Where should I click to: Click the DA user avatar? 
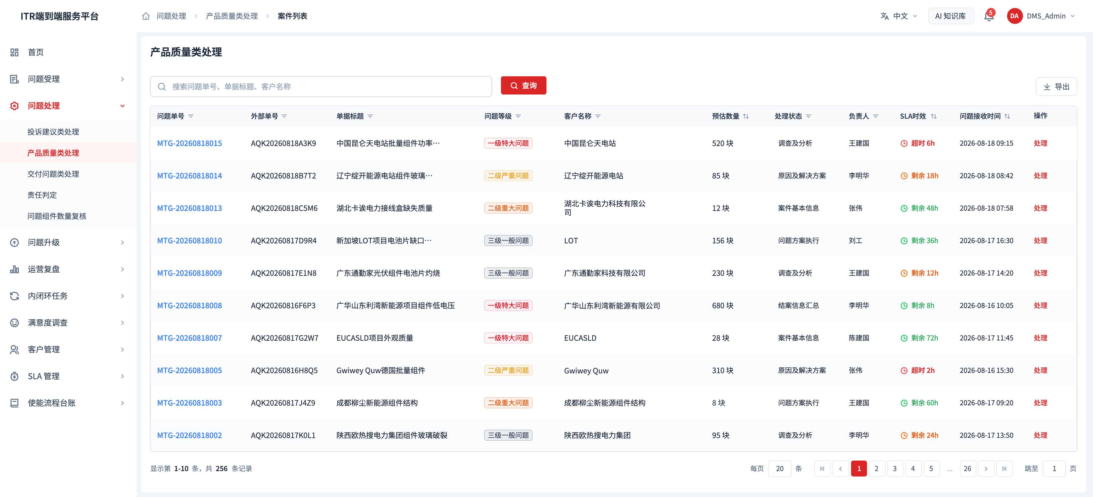pyautogui.click(x=1014, y=16)
